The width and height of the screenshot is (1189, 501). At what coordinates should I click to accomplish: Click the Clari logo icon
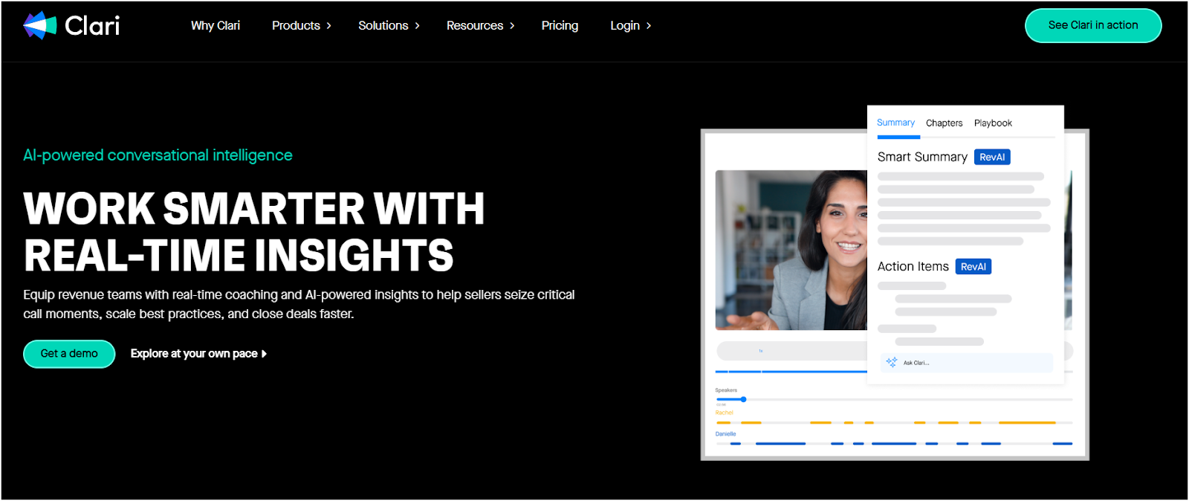coord(40,25)
